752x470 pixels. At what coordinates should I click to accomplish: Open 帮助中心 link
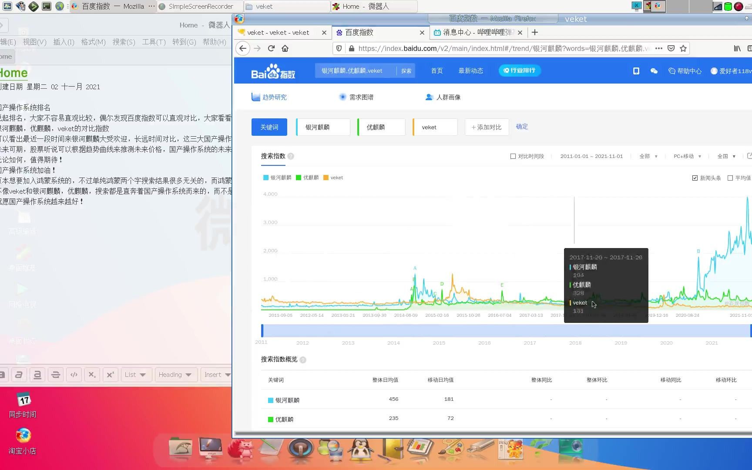click(685, 71)
